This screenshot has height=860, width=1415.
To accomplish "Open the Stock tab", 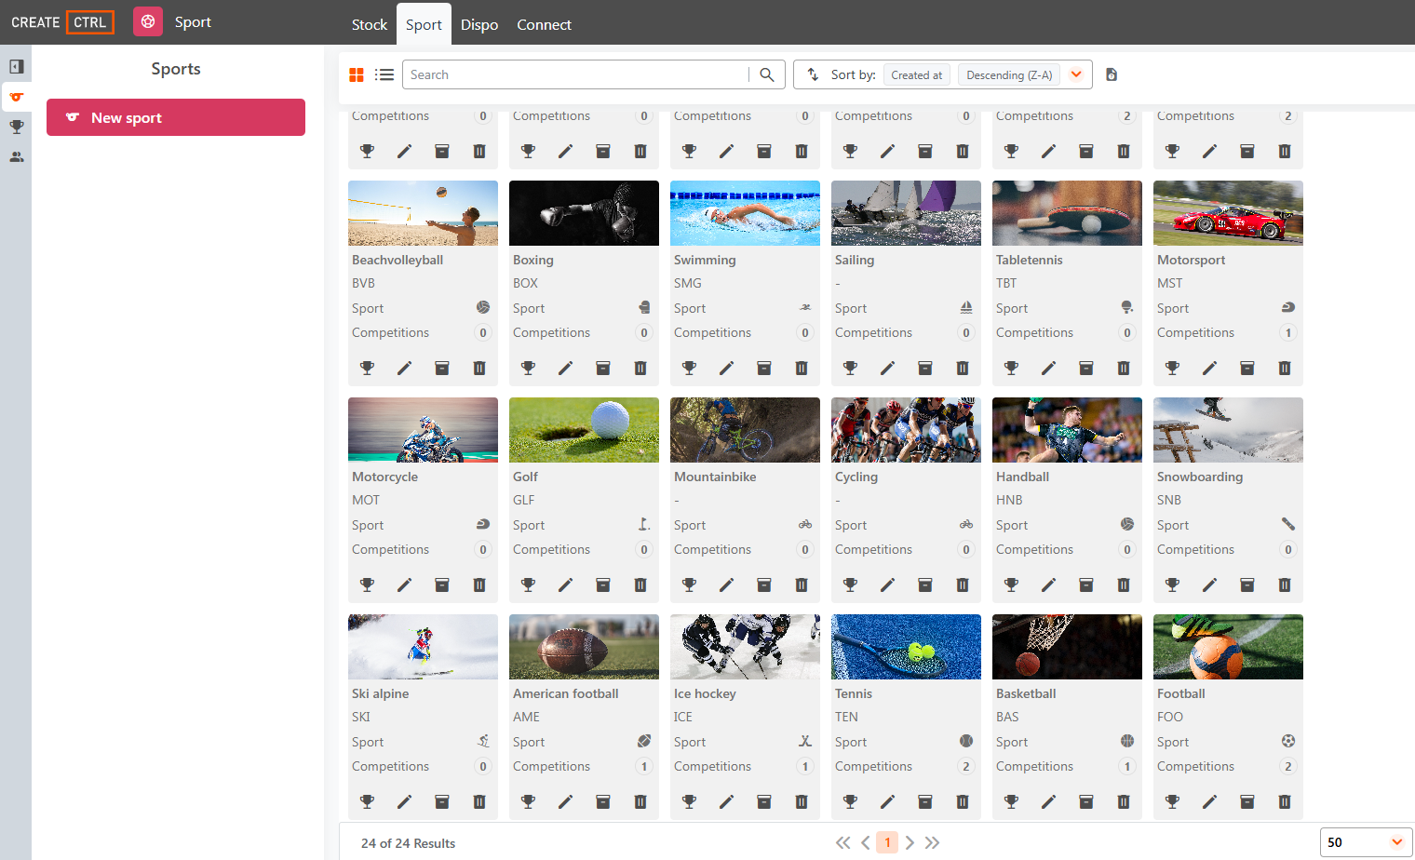I will [370, 24].
